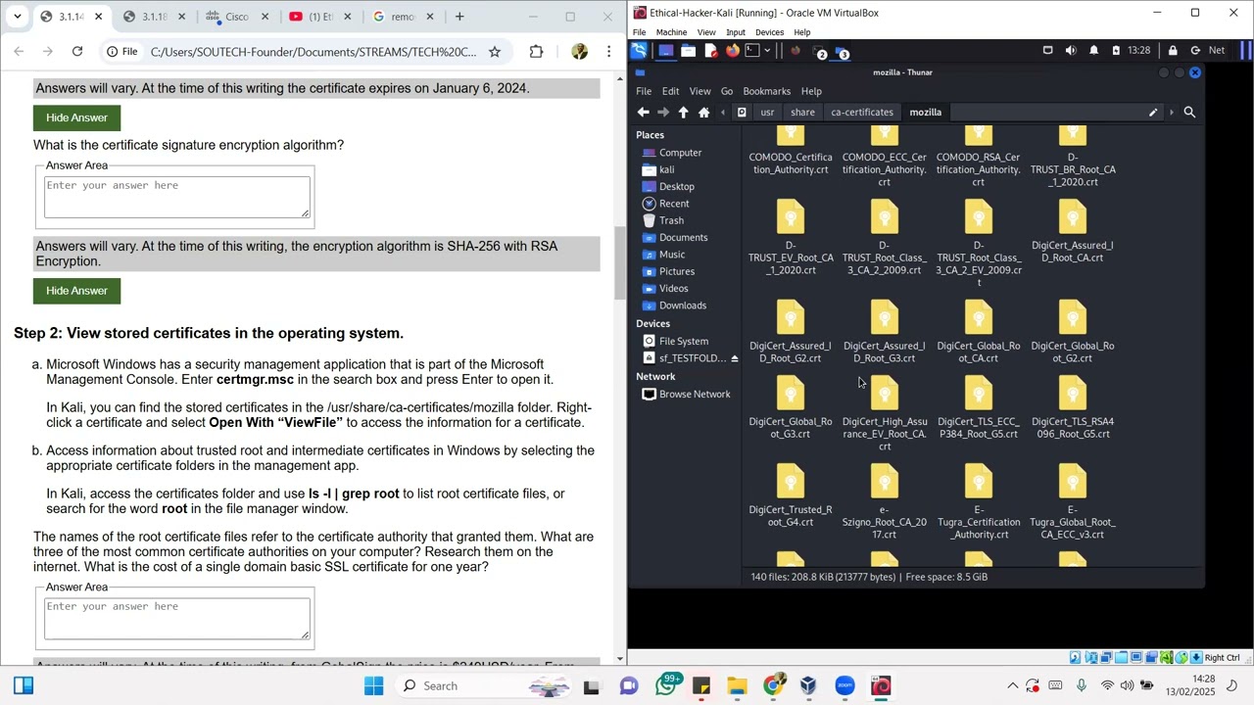Click Chrome address bar URL
The height and width of the screenshot is (705, 1254).
(x=313, y=52)
